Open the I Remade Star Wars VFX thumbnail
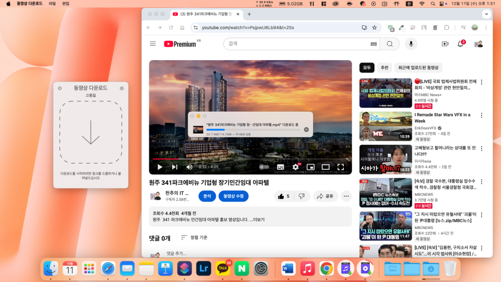This screenshot has height=282, width=501. (386, 126)
